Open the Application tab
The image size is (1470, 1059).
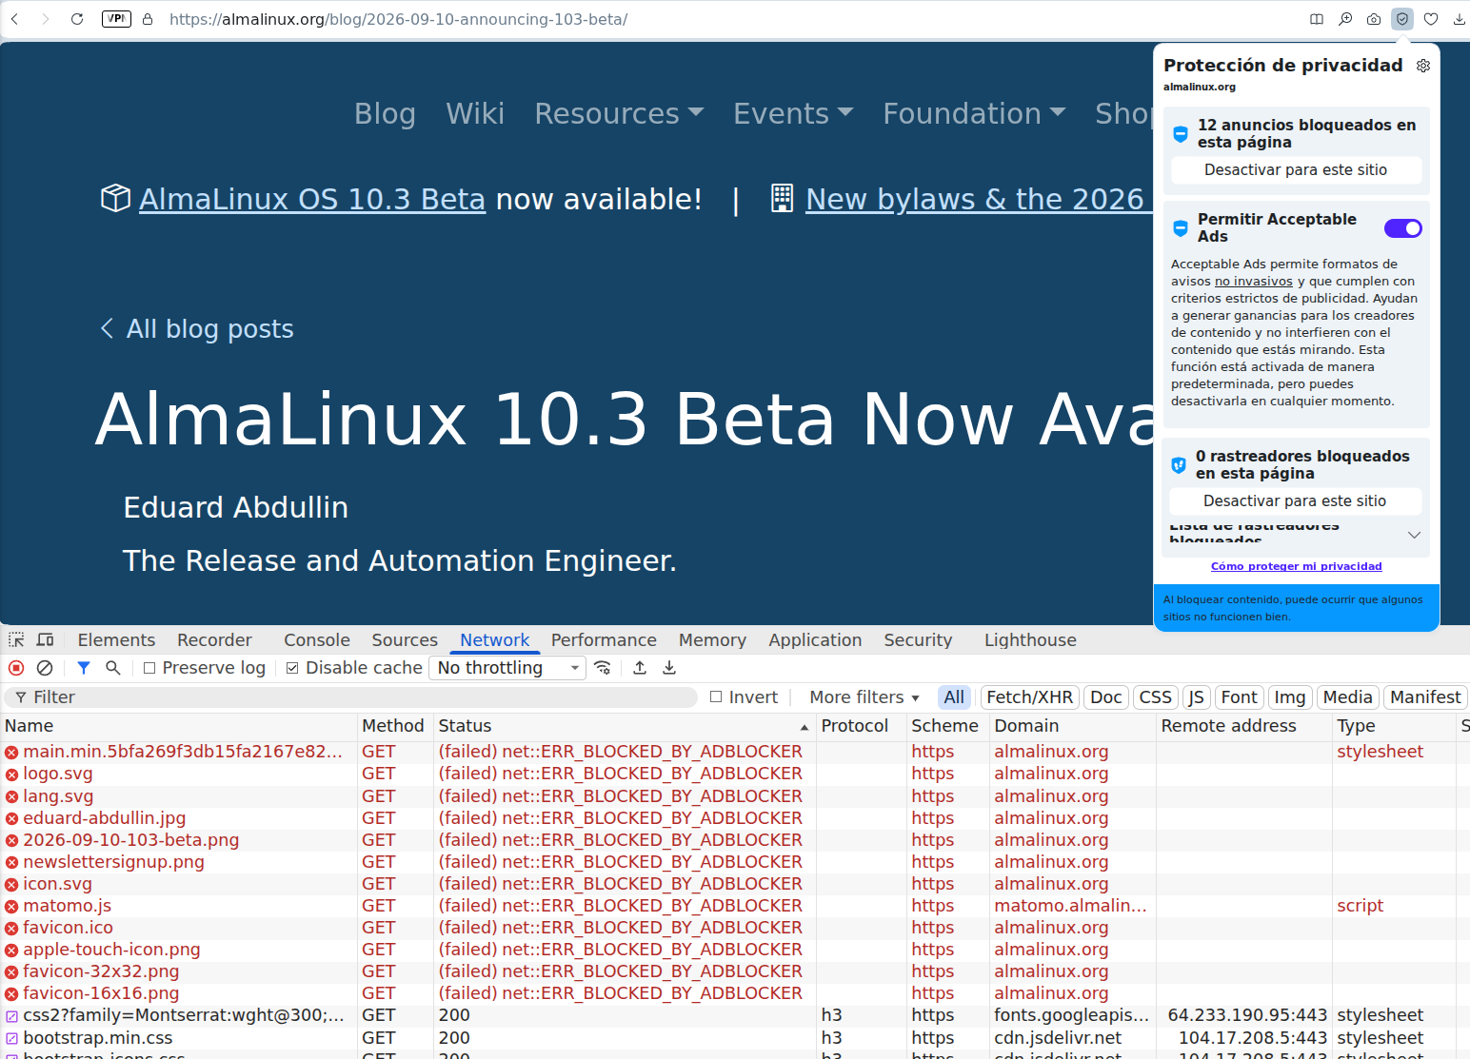815,640
